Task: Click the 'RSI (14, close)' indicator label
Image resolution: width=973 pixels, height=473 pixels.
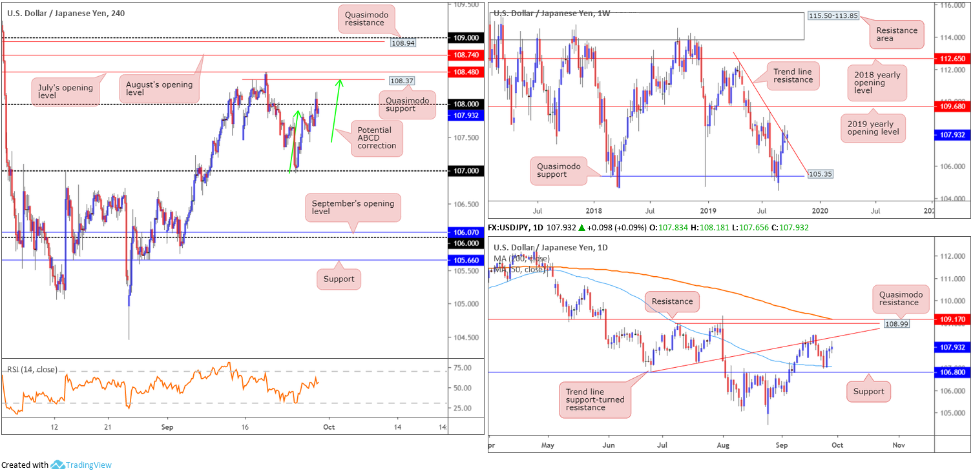Action: click(x=32, y=370)
